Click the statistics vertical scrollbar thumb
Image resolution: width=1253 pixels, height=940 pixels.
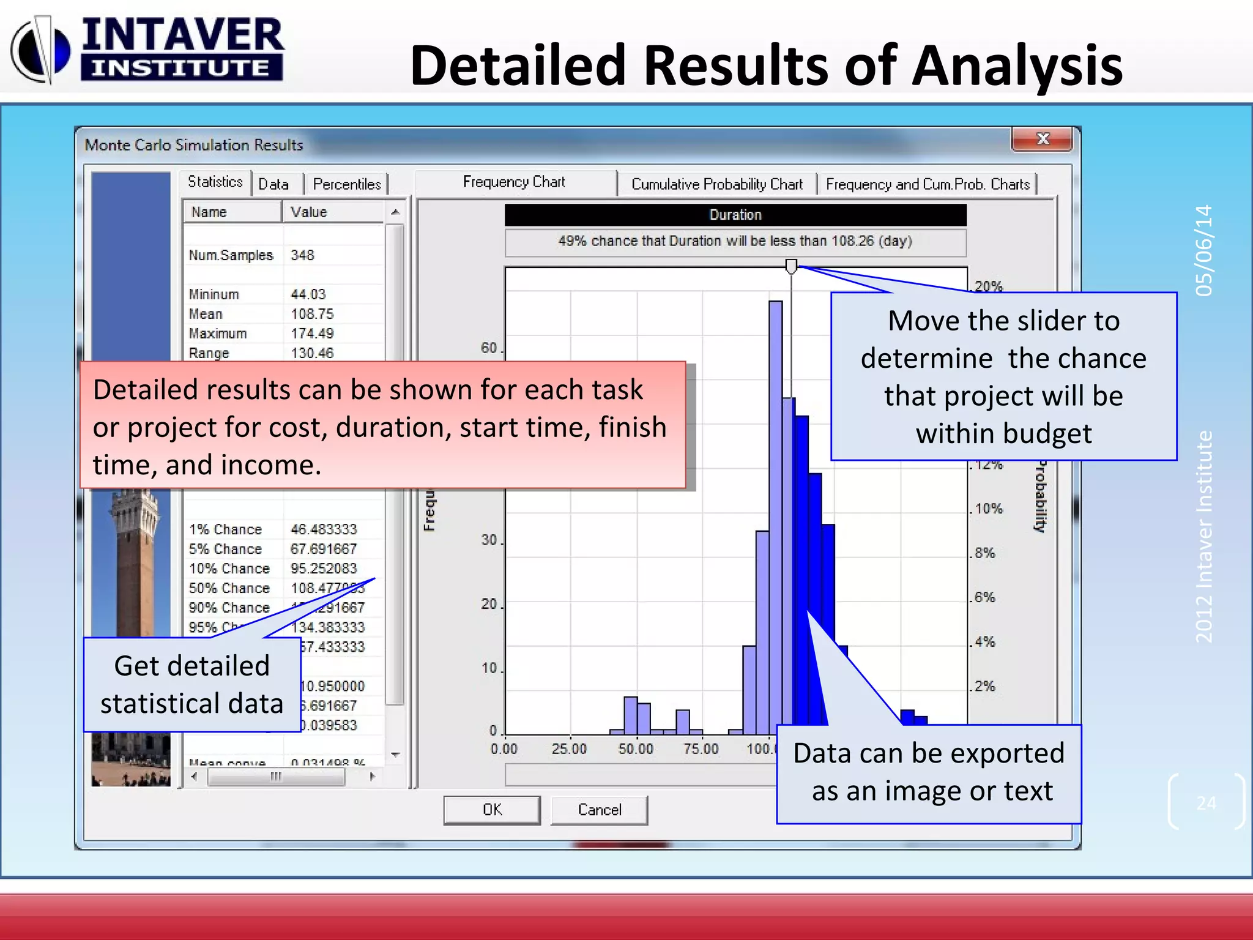pos(395,465)
